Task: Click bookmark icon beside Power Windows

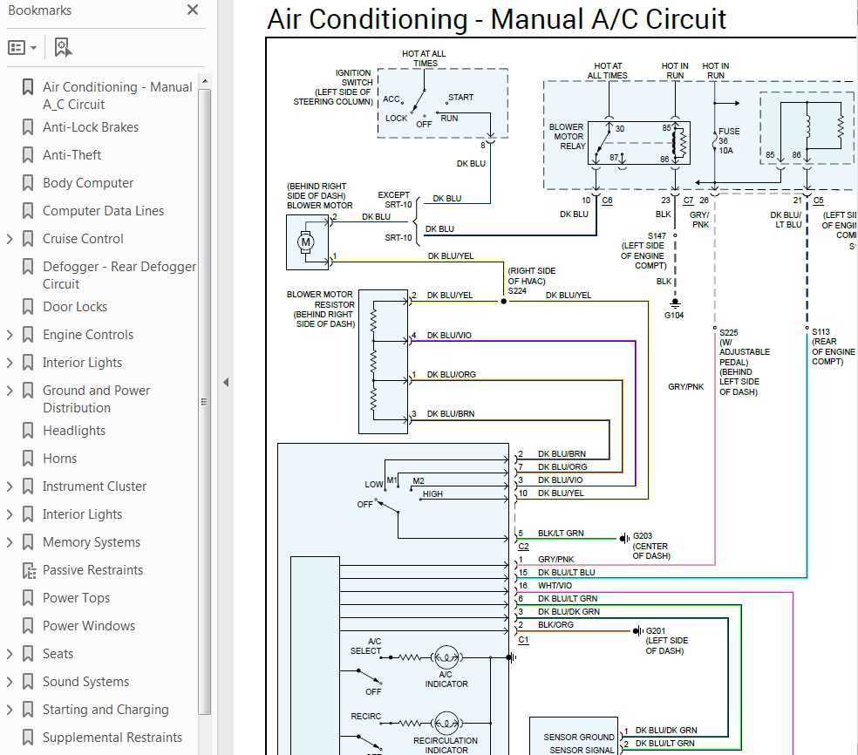Action: 27,625
